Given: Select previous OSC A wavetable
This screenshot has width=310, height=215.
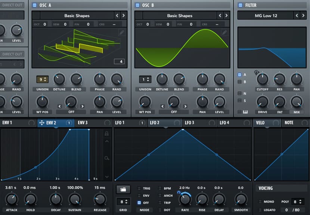Looking at the screenshot, I should 117,15.
